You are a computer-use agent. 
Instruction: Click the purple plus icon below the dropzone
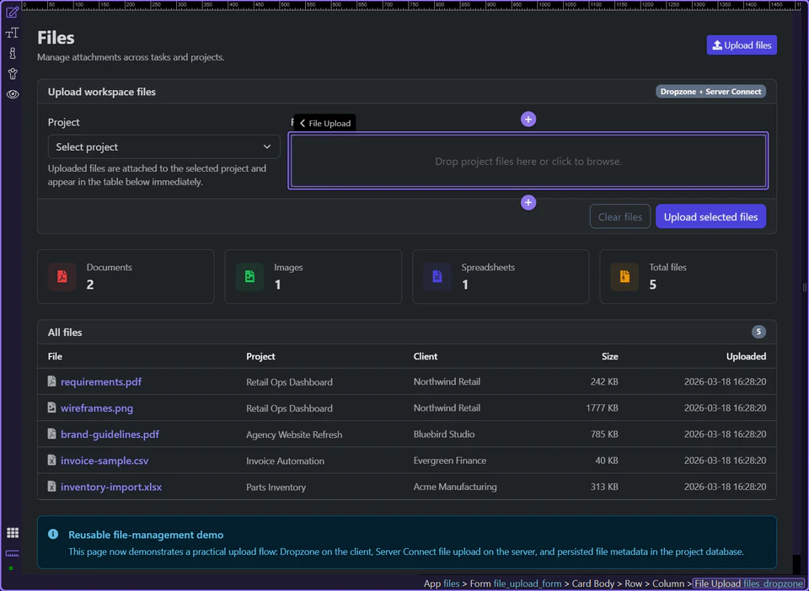[x=528, y=202]
